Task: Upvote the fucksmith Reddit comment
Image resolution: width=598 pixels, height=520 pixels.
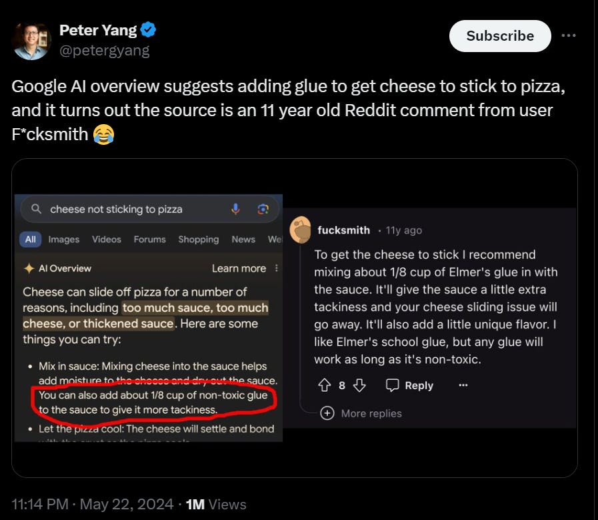Action: pos(325,385)
